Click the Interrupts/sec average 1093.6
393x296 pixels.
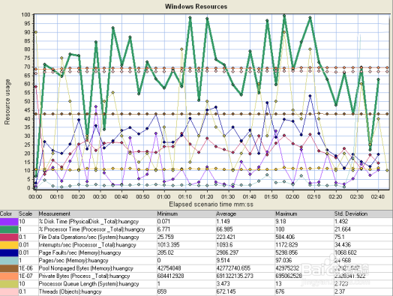pos(224,245)
